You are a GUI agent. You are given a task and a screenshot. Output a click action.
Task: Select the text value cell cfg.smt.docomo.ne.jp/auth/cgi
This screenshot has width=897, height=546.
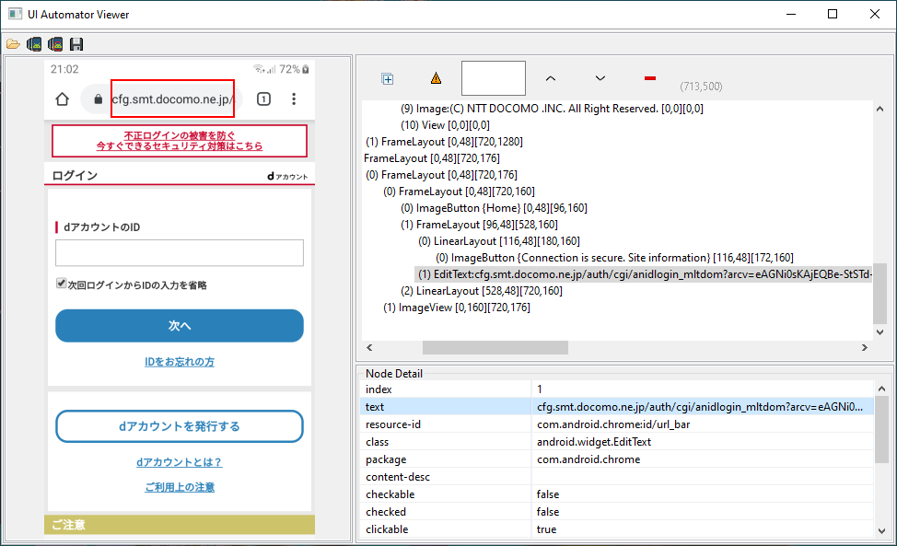pyautogui.click(x=703, y=407)
